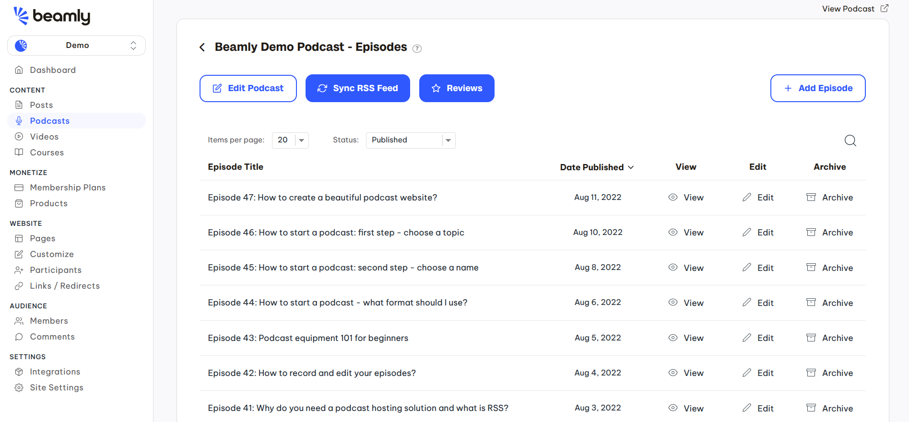Viewport: 909px width, 422px height.
Task: Sort by Date Published column
Action: 597,167
